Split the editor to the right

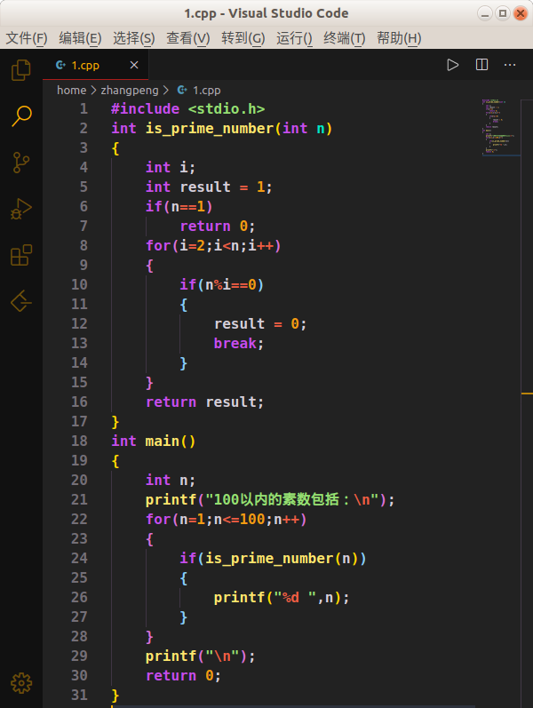pos(481,65)
